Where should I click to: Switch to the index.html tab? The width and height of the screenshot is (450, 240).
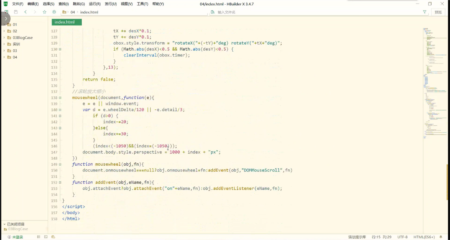pyautogui.click(x=66, y=22)
